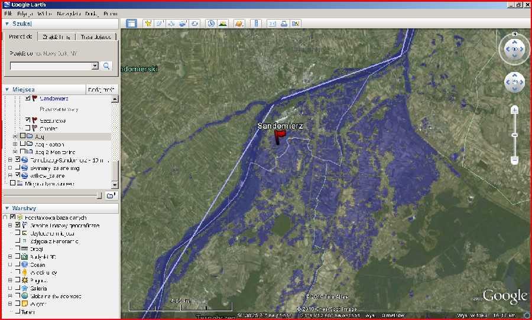Switch to the Trasa dojazdu tab
Screen dimensions: 532x320
(96, 37)
